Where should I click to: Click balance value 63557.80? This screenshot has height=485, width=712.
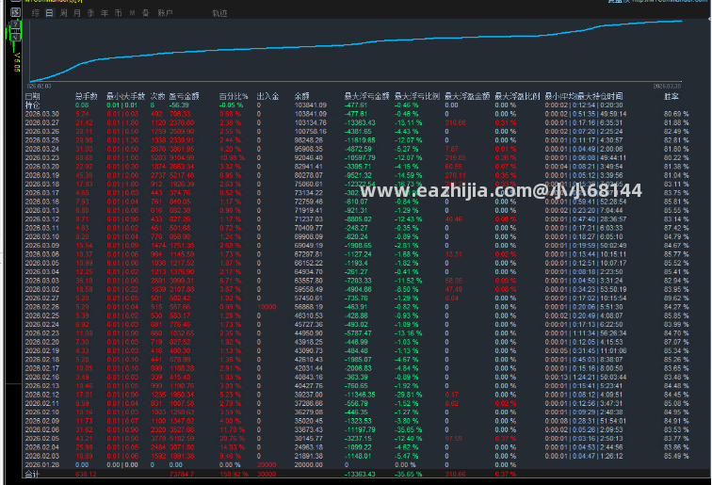309,281
